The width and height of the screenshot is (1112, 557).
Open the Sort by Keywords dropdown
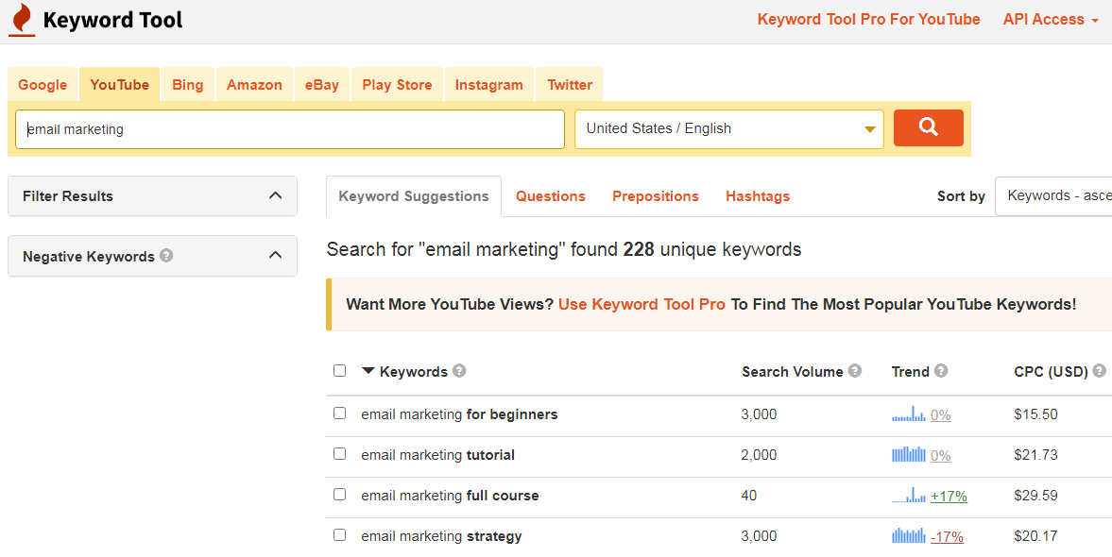click(1058, 195)
